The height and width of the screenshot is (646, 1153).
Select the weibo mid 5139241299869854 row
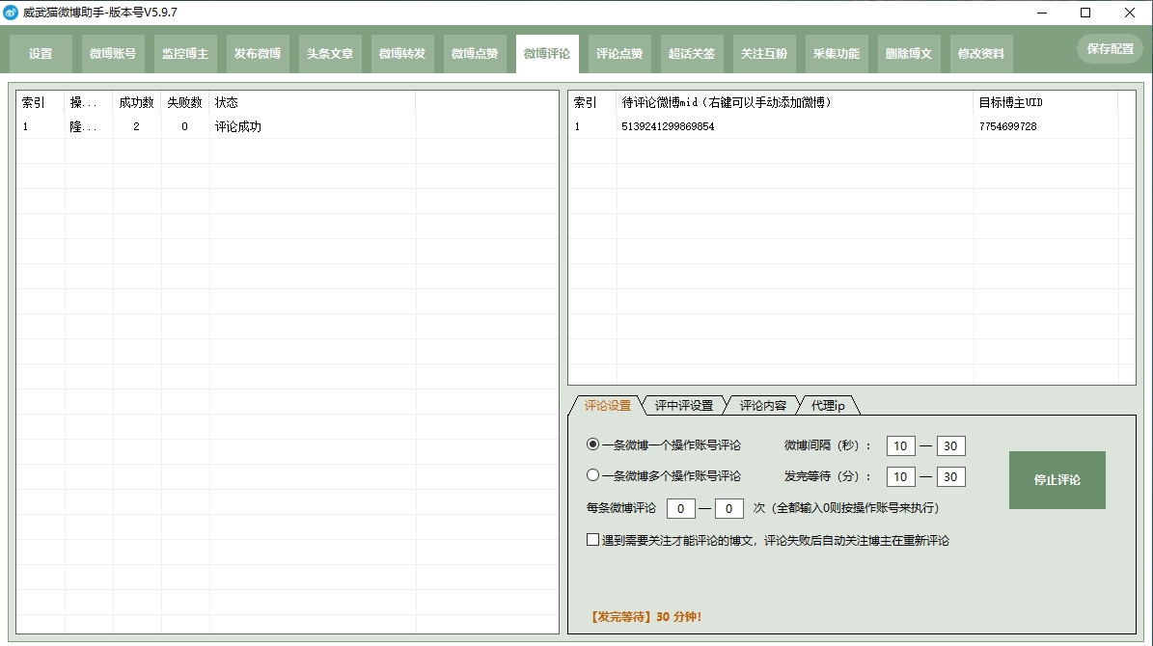[x=852, y=126]
